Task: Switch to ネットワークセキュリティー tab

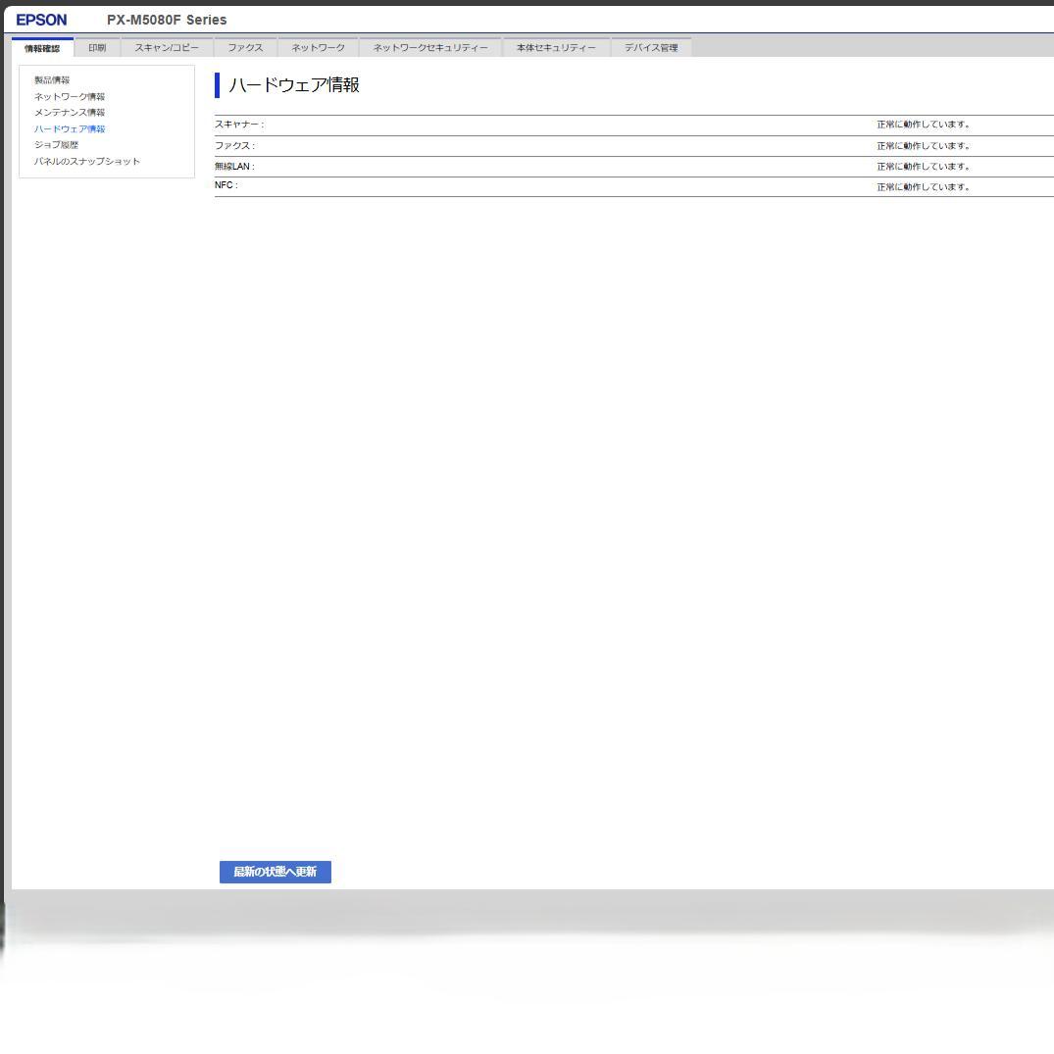Action: pos(429,48)
